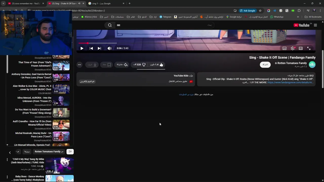
Task: Share the video using the arrow button
Action: point(122,65)
